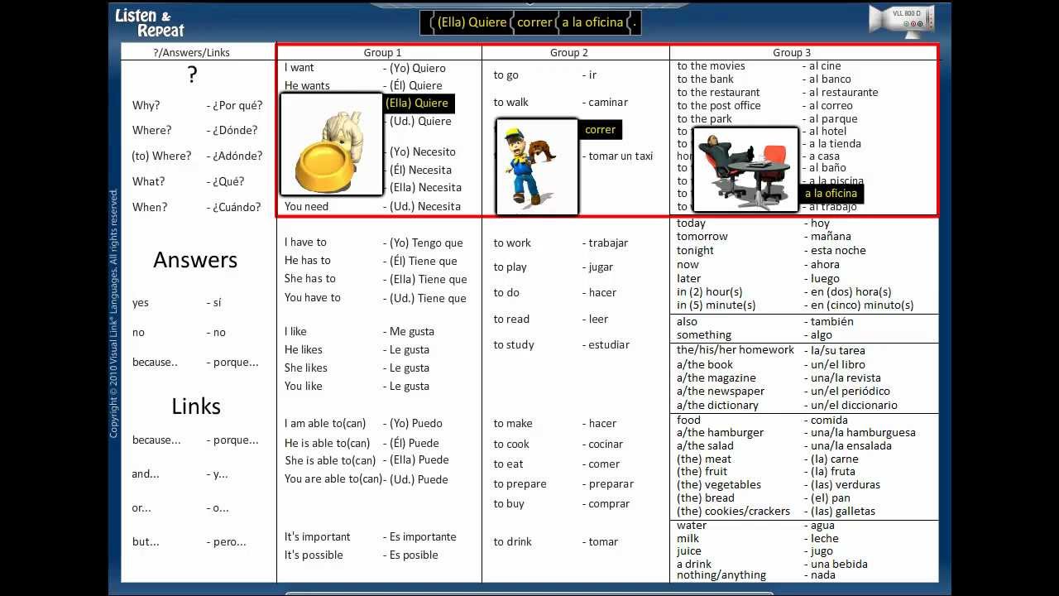Click al restaurante
The height and width of the screenshot is (596, 1059).
pos(844,93)
